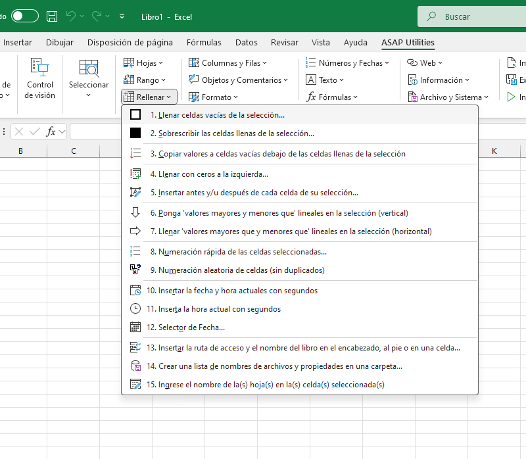Click the Insert Function fx button
Screen dimensions: 526x459
(x=51, y=132)
